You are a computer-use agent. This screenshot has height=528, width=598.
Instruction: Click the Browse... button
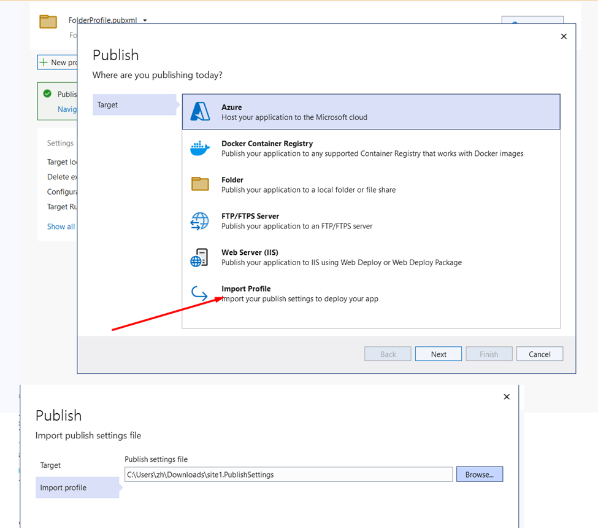click(479, 475)
